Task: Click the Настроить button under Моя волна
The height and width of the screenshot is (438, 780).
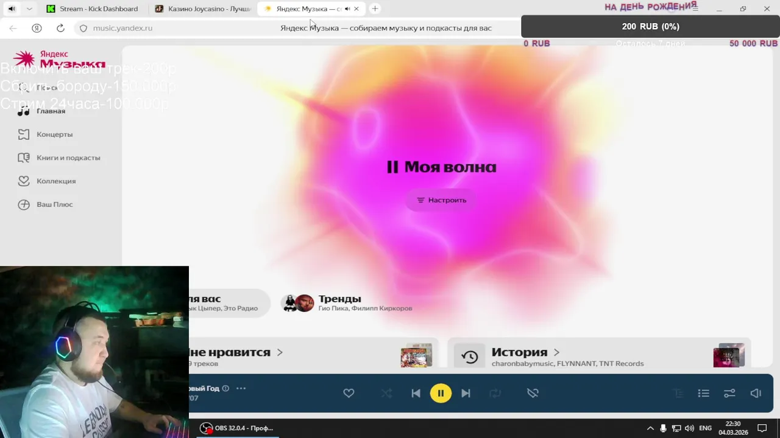Action: (x=442, y=200)
